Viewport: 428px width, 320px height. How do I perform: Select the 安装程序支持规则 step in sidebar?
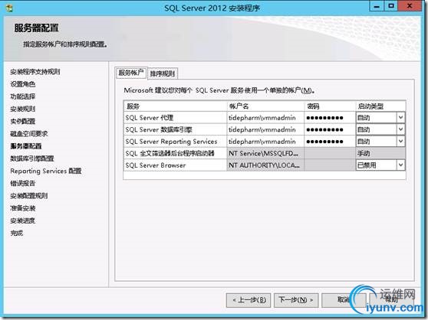[35, 72]
